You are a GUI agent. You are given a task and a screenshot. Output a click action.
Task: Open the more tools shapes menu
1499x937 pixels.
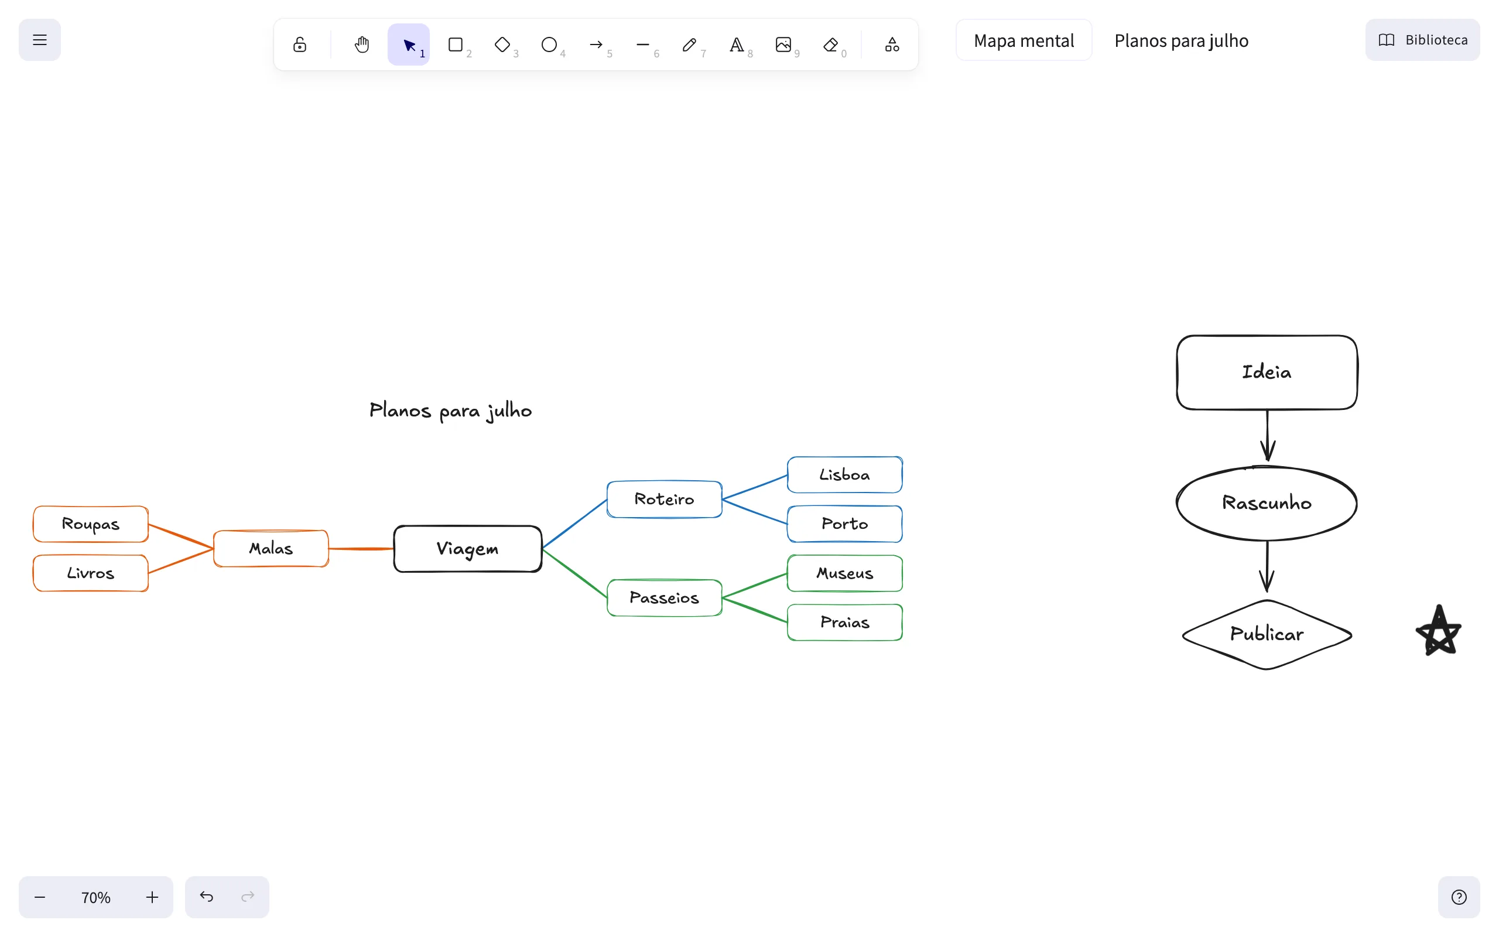pyautogui.click(x=892, y=45)
